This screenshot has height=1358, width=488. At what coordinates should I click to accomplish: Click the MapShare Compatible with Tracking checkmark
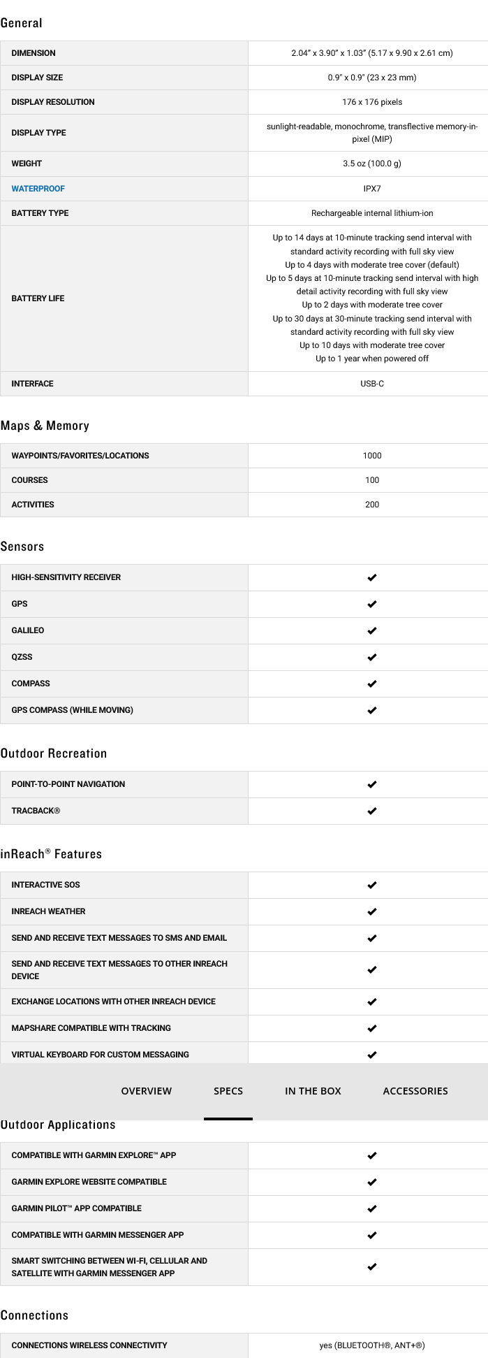pos(372,1028)
